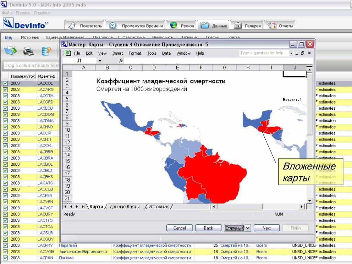This screenshot has width=352, height=264.
Task: Open the Excel Data menu
Action: coord(166,53)
